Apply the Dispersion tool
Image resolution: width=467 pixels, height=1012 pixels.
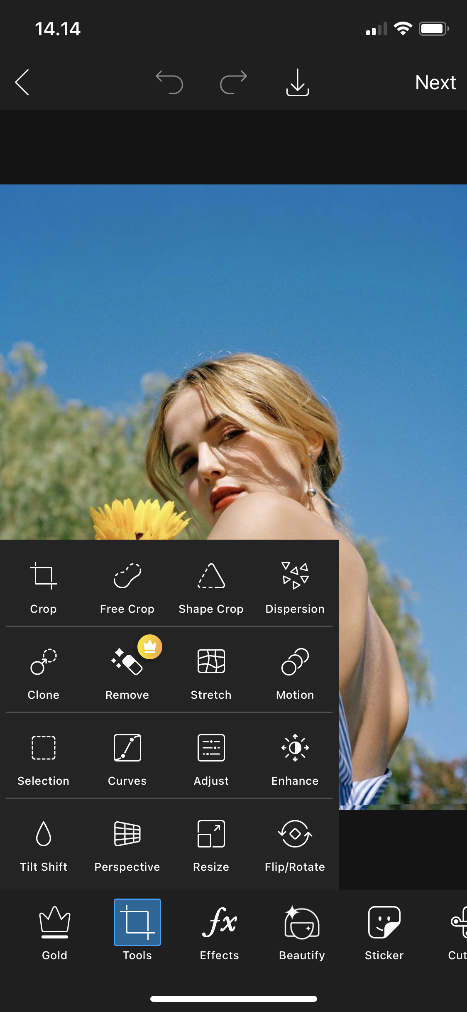[295, 587]
